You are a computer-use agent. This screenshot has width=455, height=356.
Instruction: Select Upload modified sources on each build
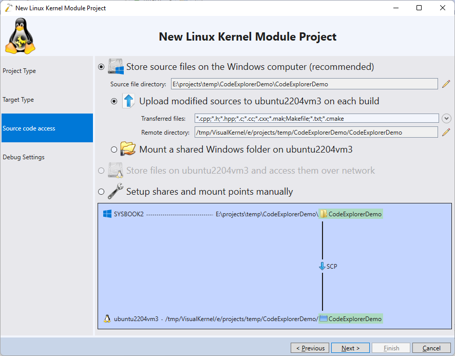[114, 101]
